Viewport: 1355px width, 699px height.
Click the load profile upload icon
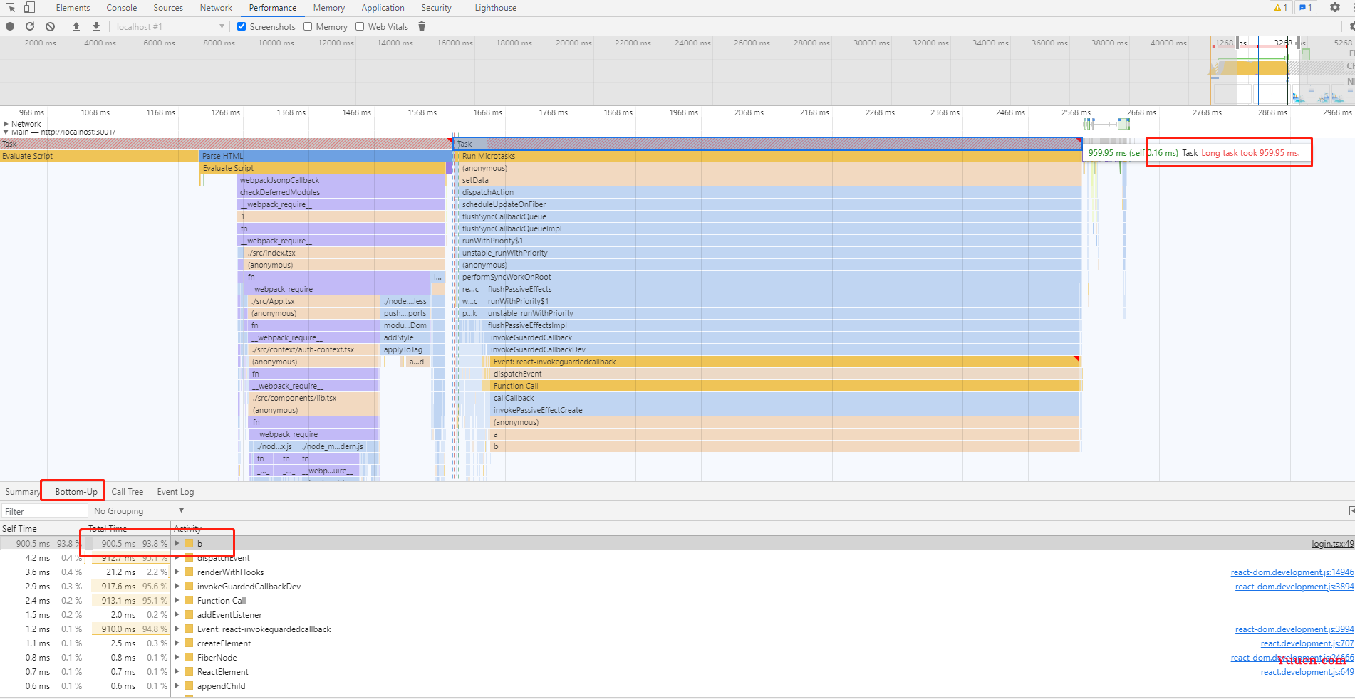[76, 26]
